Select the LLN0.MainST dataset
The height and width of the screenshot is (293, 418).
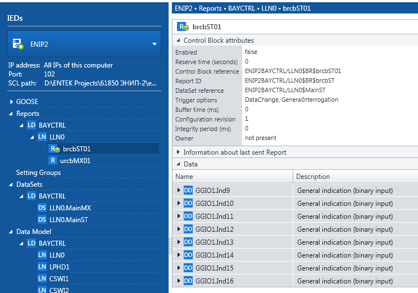pyautogui.click(x=69, y=220)
